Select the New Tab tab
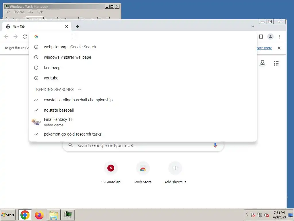The image size is (294, 221). click(37, 26)
